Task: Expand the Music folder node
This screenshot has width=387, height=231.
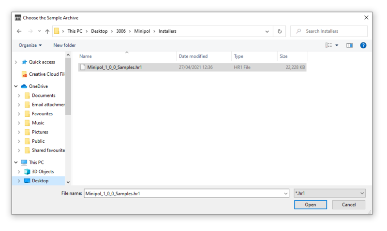Action: click(x=19, y=123)
